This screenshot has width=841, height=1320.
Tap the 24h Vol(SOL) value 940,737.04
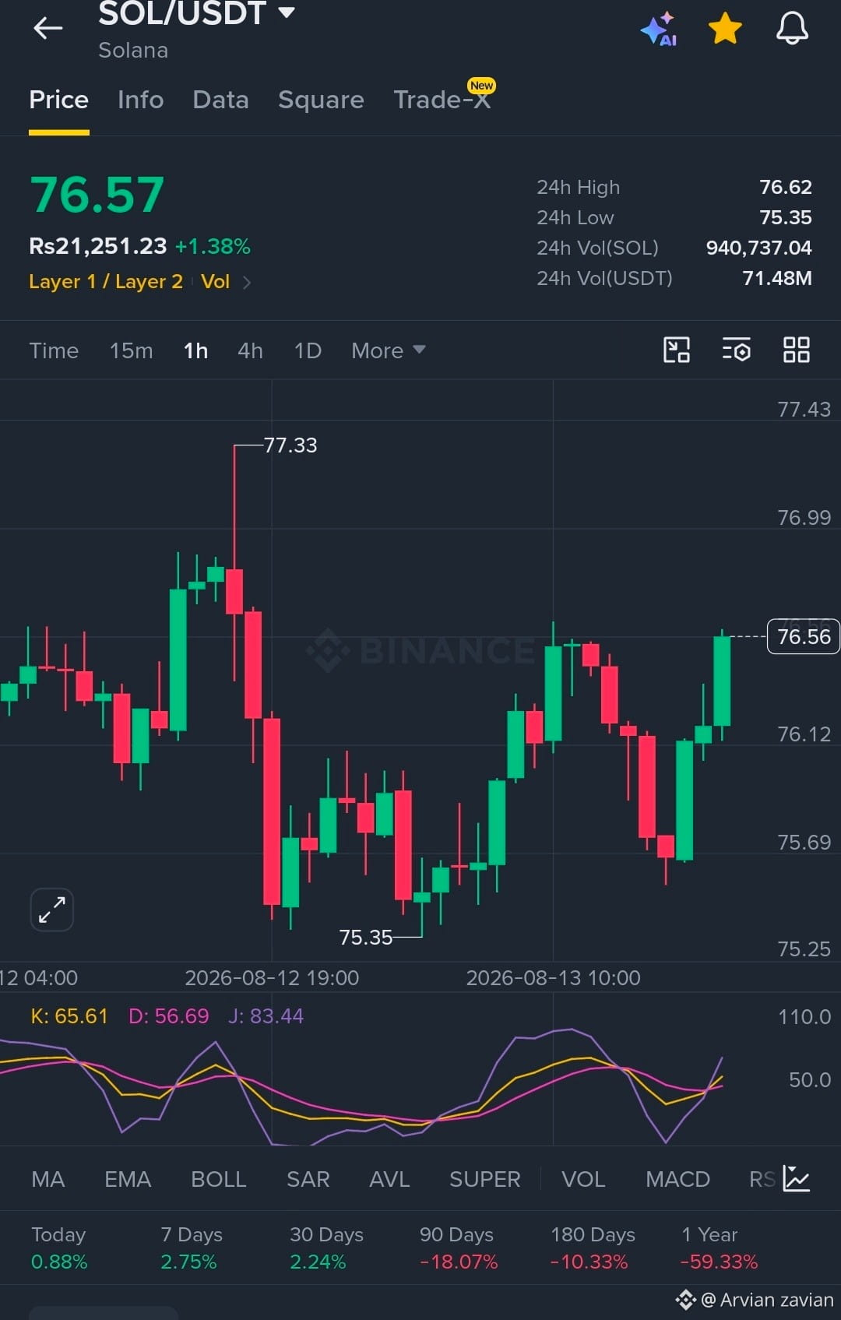point(759,248)
